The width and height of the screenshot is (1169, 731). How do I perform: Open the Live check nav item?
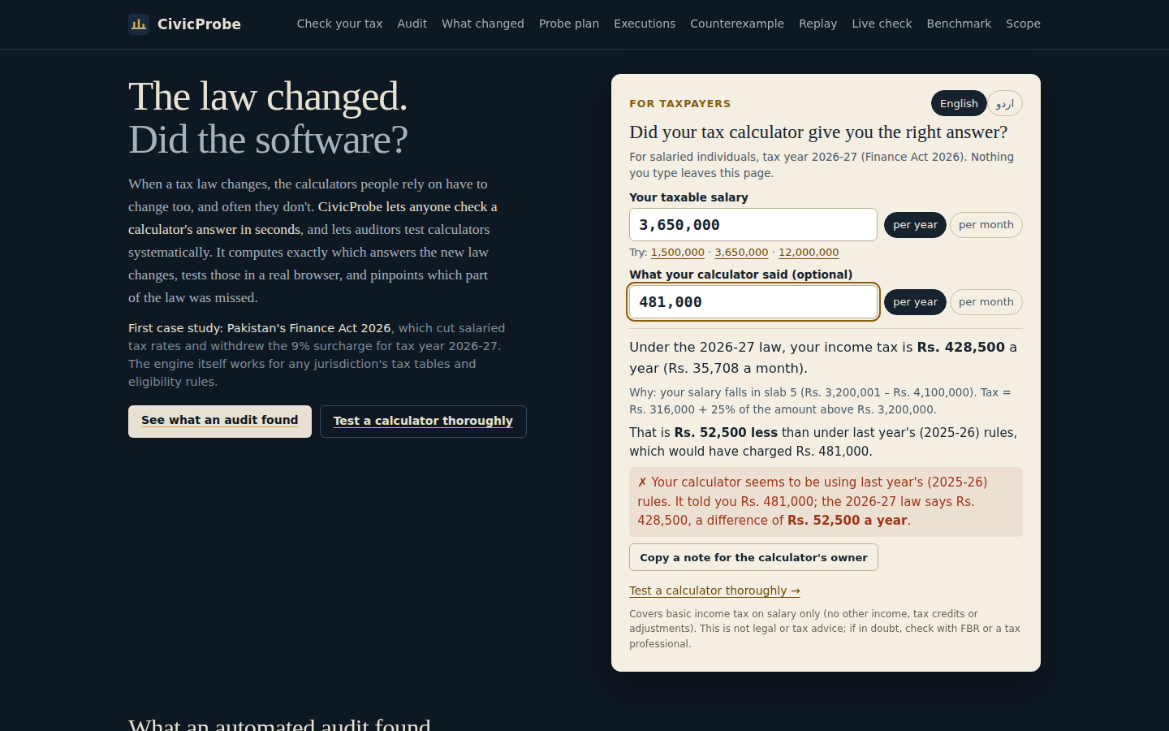(x=882, y=24)
